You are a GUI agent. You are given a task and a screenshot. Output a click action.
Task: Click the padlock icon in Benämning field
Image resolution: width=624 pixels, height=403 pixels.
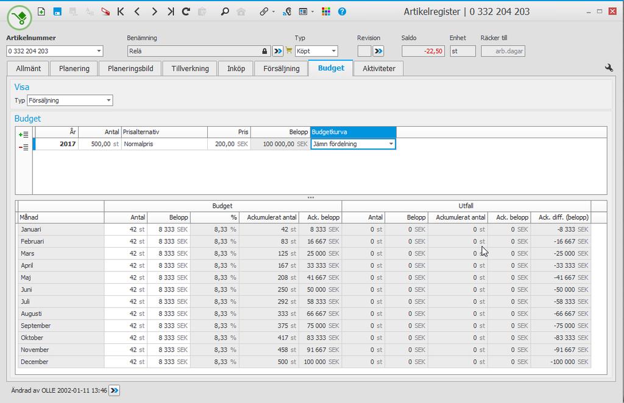pyautogui.click(x=264, y=51)
